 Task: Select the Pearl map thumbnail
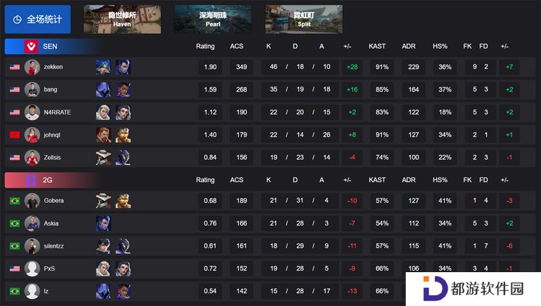[213, 20]
